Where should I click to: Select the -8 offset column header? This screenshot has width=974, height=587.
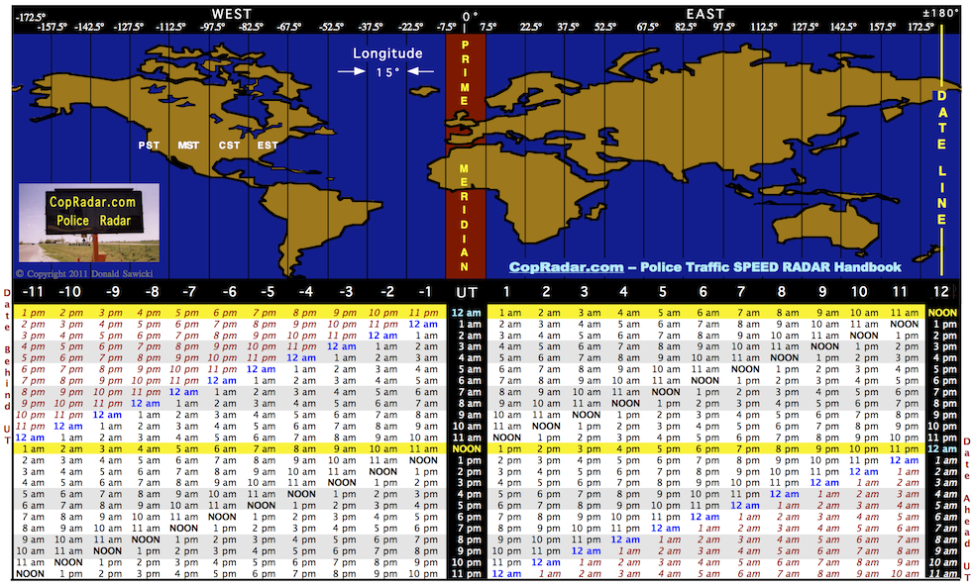[153, 292]
